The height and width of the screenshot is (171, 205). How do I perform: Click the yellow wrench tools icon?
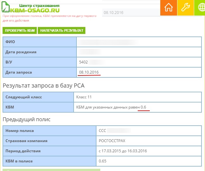[x=186, y=8]
